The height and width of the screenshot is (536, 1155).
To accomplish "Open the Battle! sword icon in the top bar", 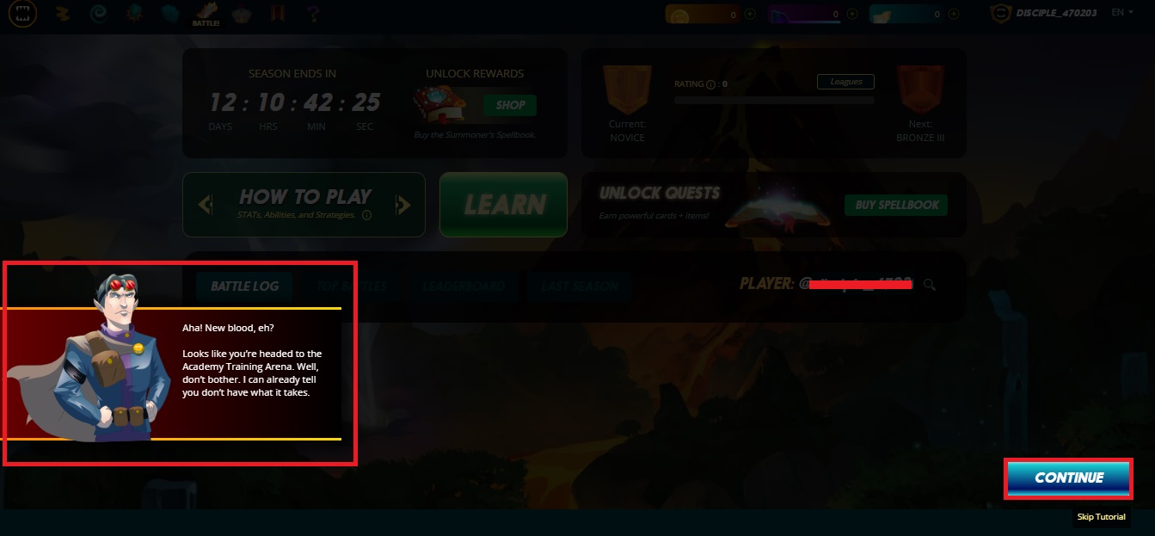I will point(206,14).
